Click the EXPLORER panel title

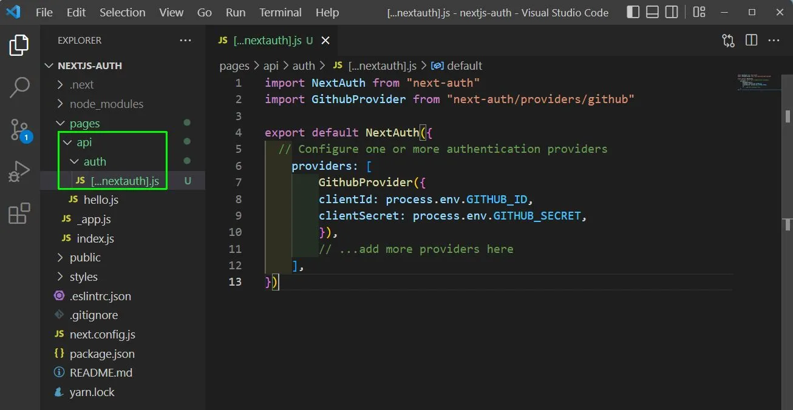coord(80,41)
